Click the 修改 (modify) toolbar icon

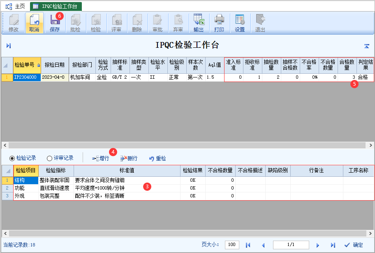pos(14,23)
